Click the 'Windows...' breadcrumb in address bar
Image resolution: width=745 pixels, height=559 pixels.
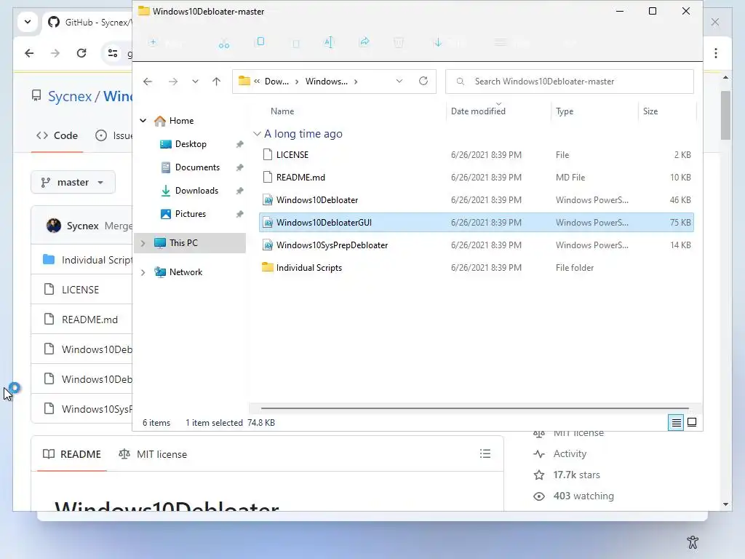(327, 82)
